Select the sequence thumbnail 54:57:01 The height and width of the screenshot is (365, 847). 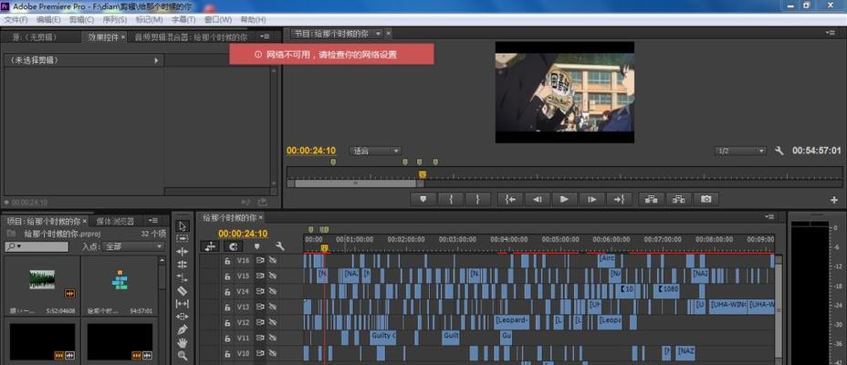[120, 279]
